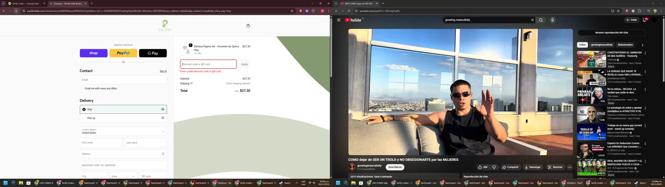Expand the tab search chevron in YouTube window
Screen dimensions: 665x187
click(x=336, y=3)
